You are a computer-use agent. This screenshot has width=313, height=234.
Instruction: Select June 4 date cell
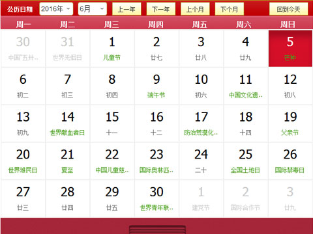click(x=246, y=49)
